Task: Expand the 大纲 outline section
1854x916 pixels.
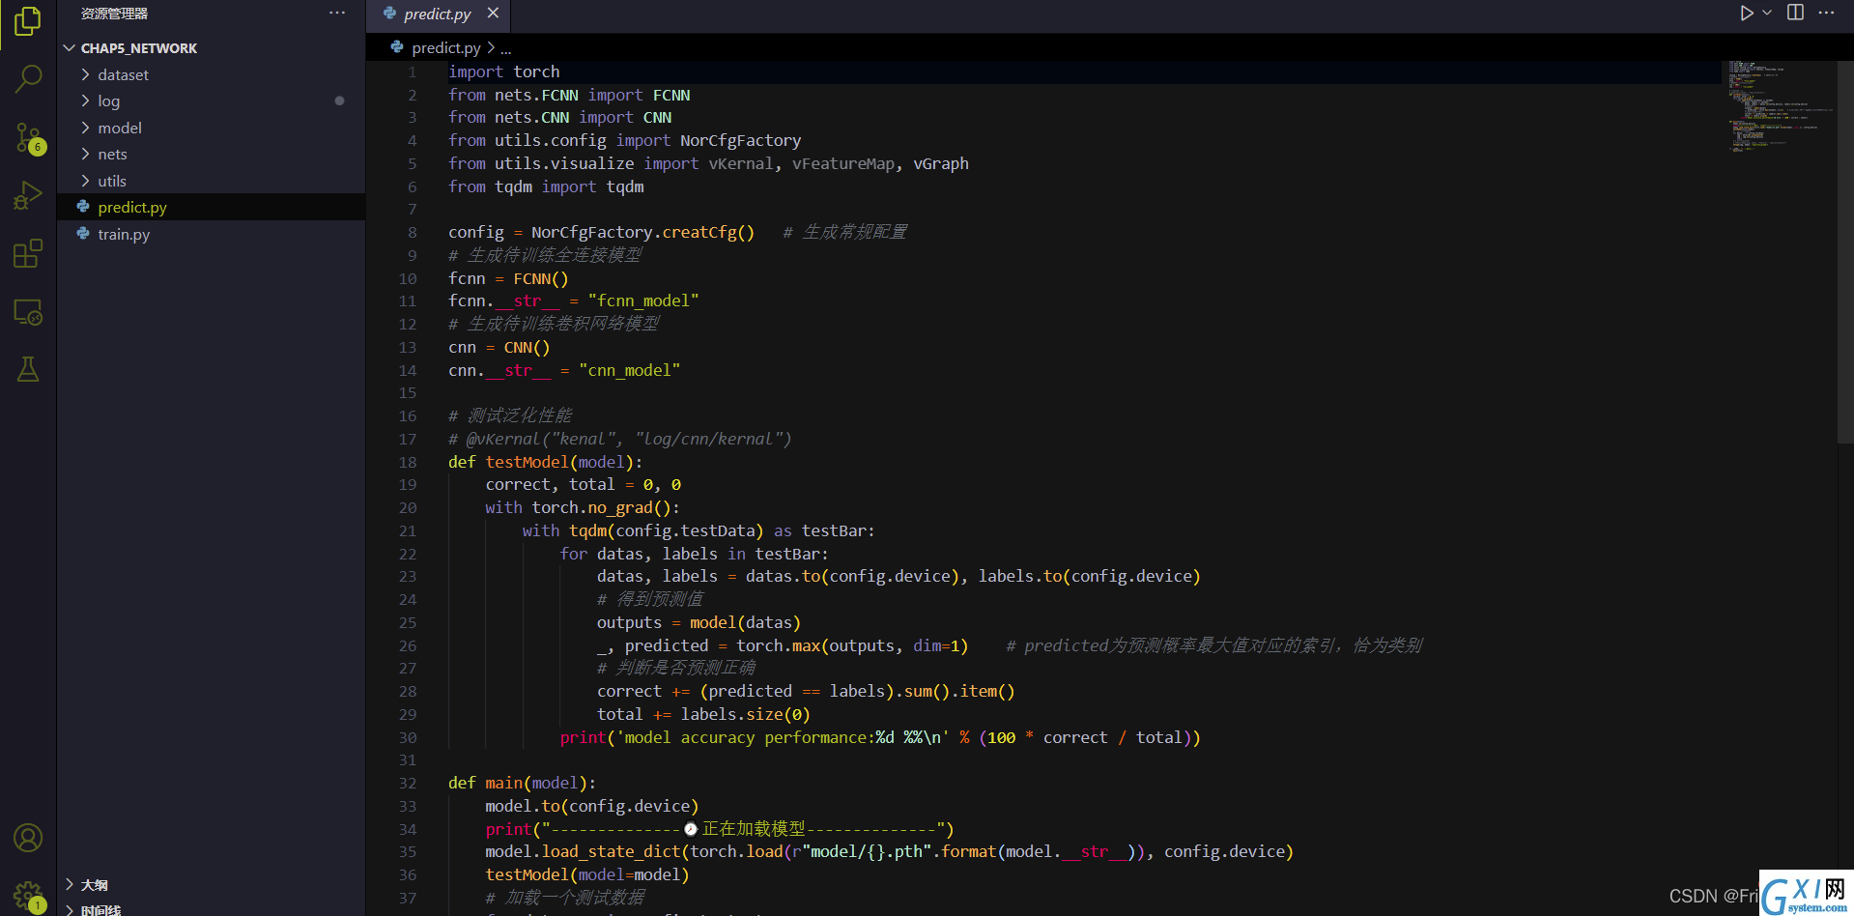Action: click(212, 885)
